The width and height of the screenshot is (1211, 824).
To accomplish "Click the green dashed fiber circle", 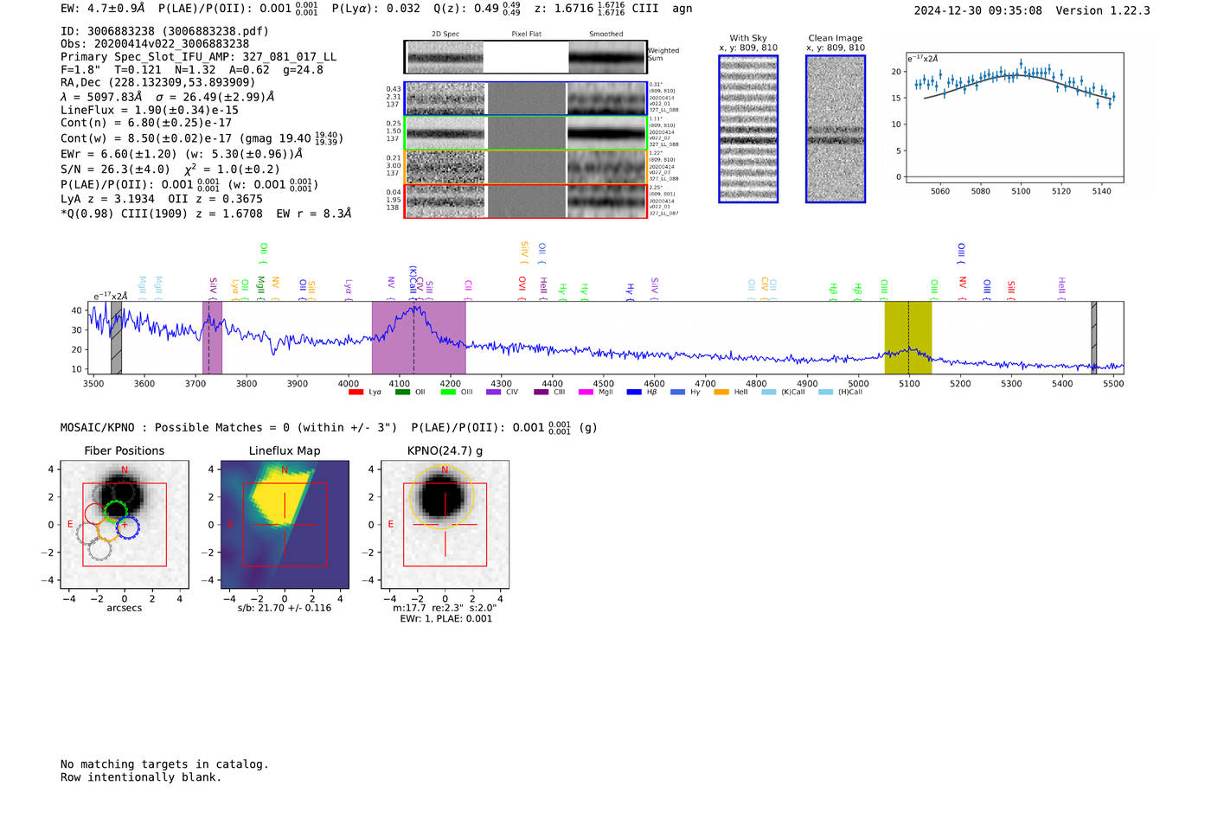I will click(115, 511).
